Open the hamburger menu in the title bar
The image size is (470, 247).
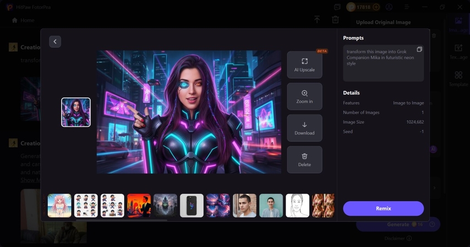(x=407, y=7)
